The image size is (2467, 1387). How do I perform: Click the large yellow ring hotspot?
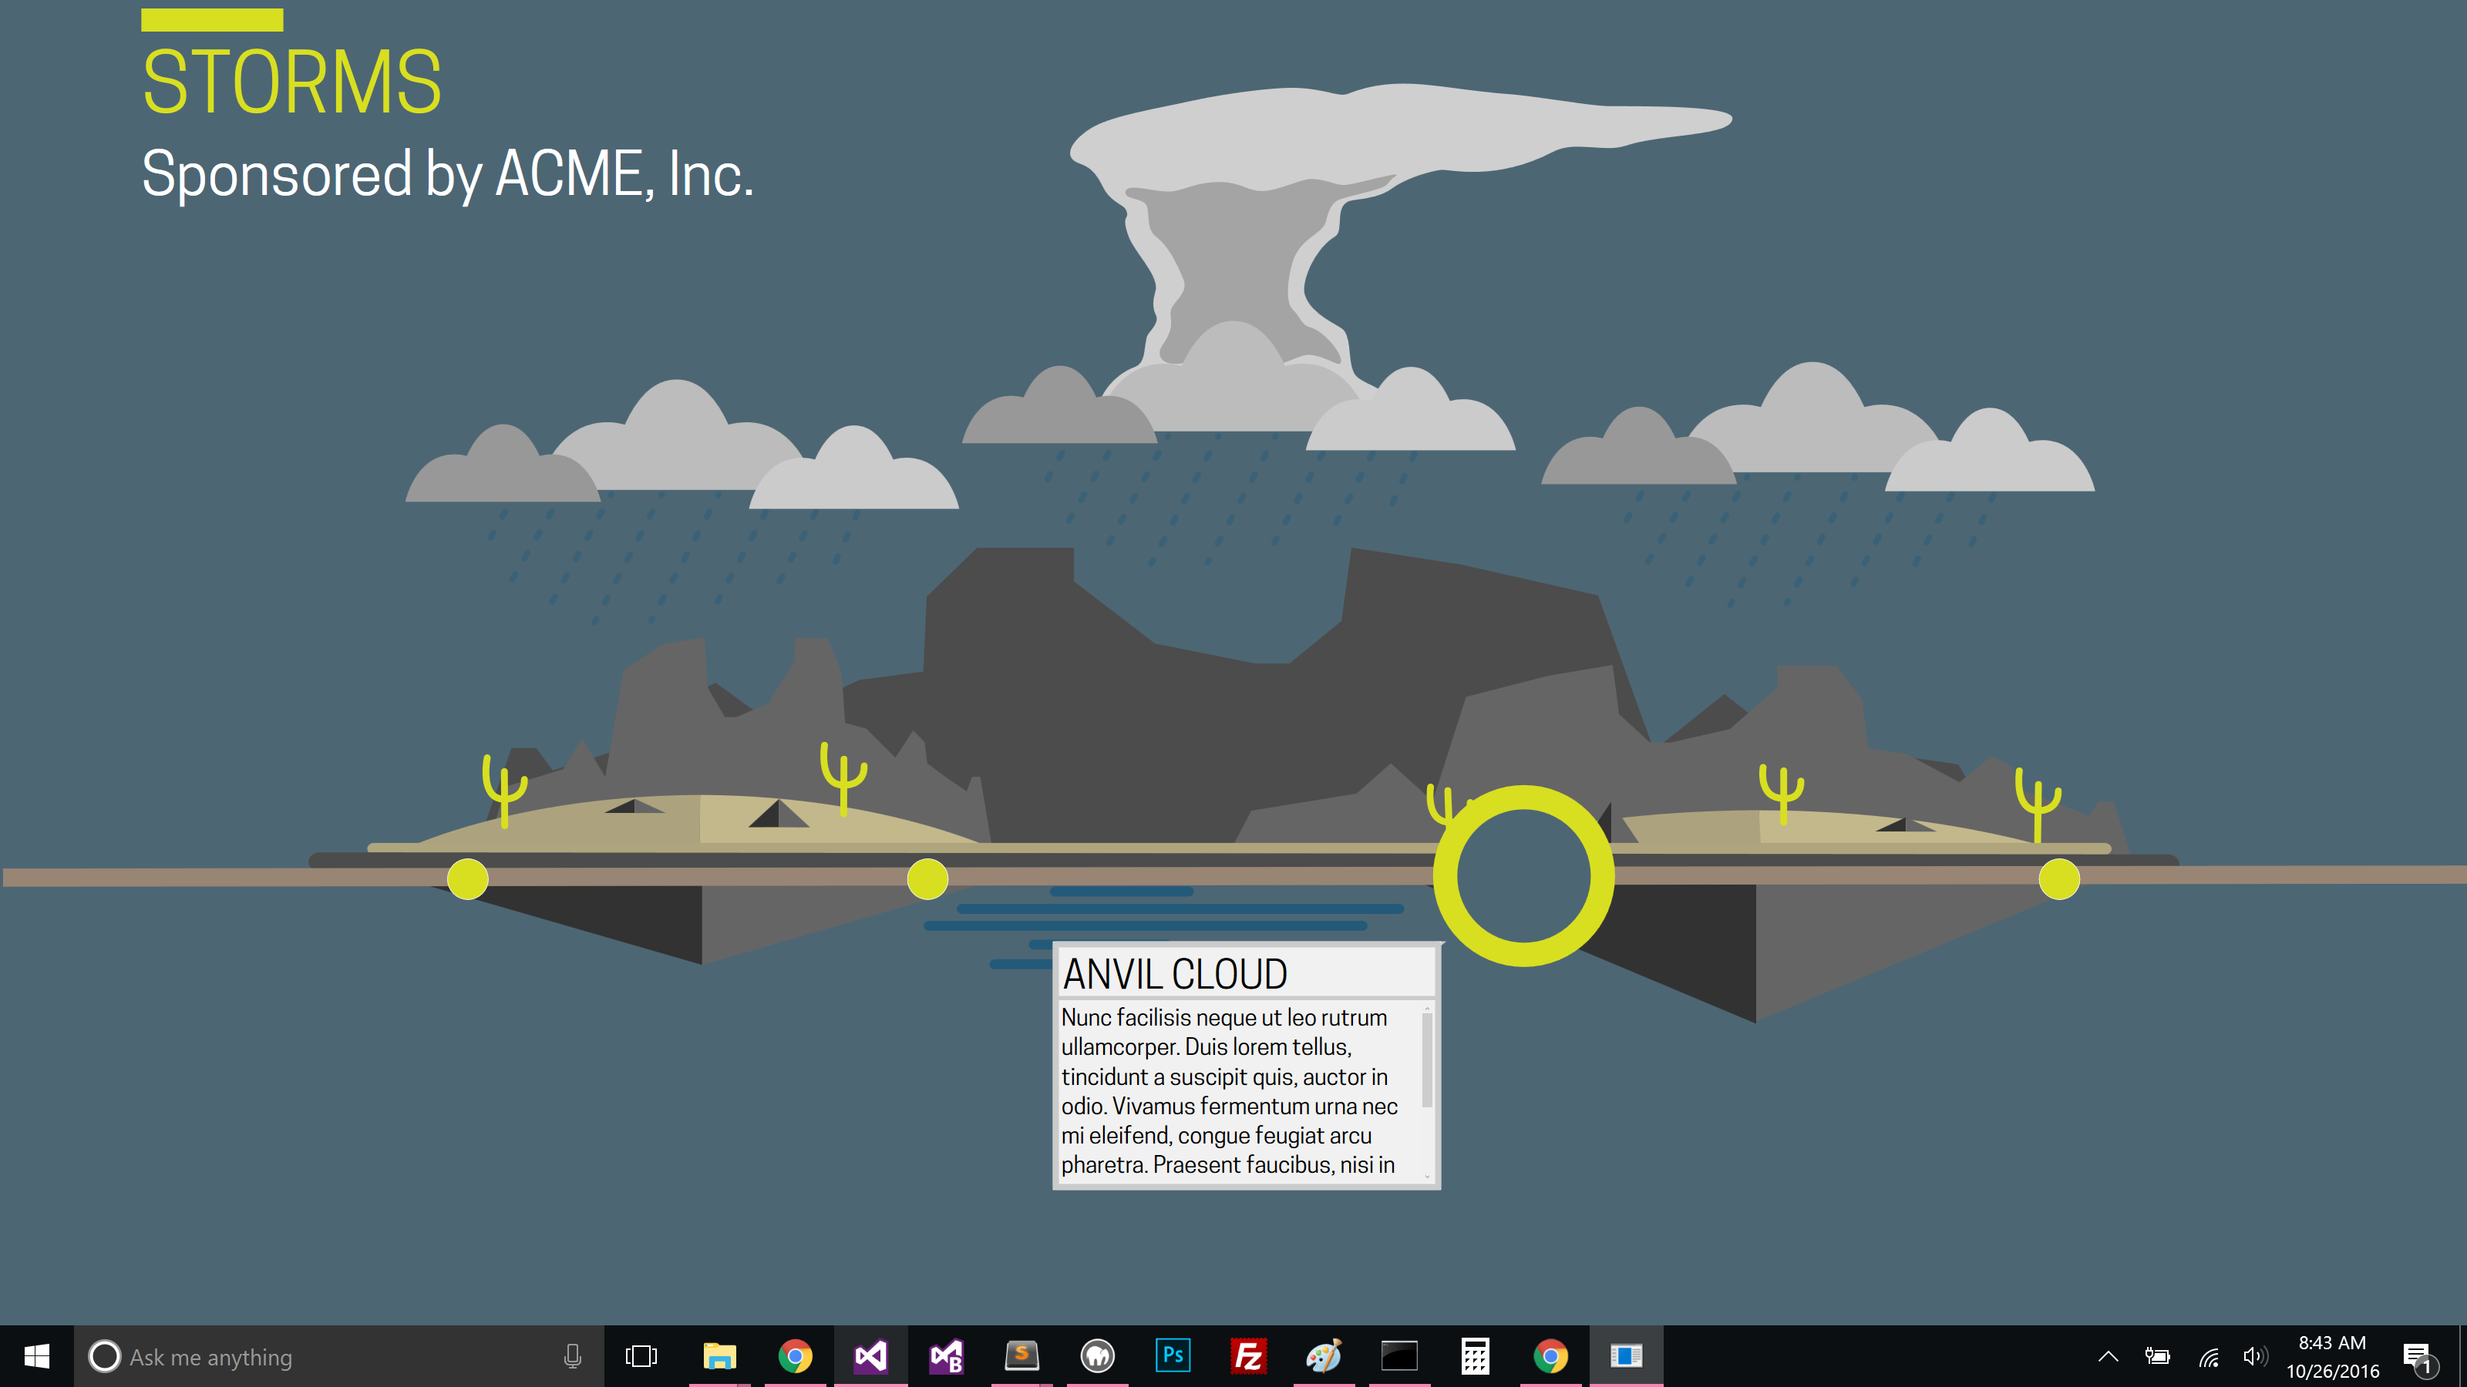coord(1523,803)
